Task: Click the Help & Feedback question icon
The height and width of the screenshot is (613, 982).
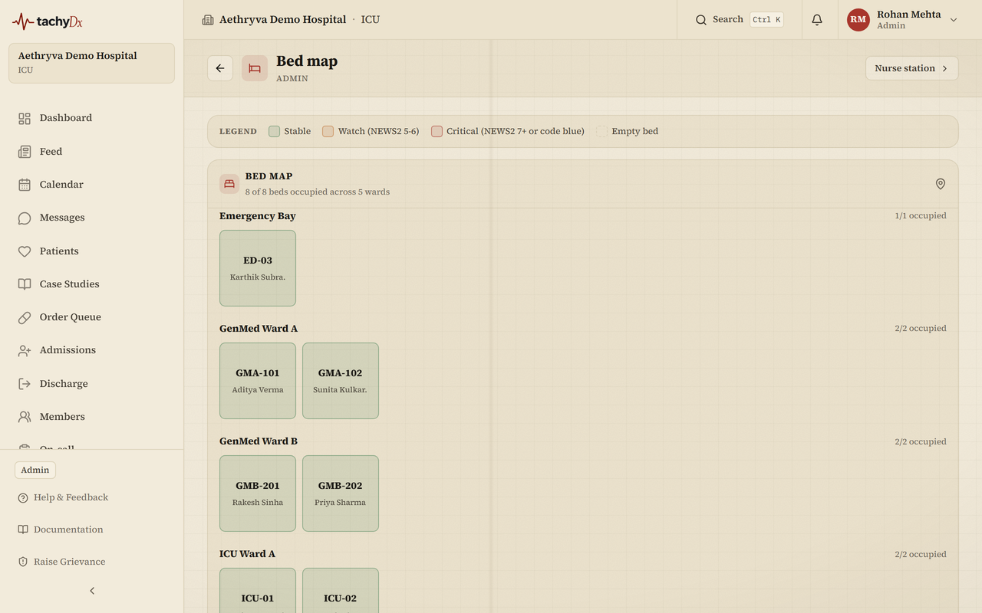Action: [x=23, y=498]
